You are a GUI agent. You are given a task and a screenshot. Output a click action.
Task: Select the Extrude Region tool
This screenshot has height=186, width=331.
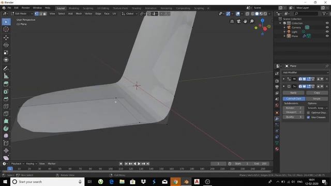tap(6, 84)
